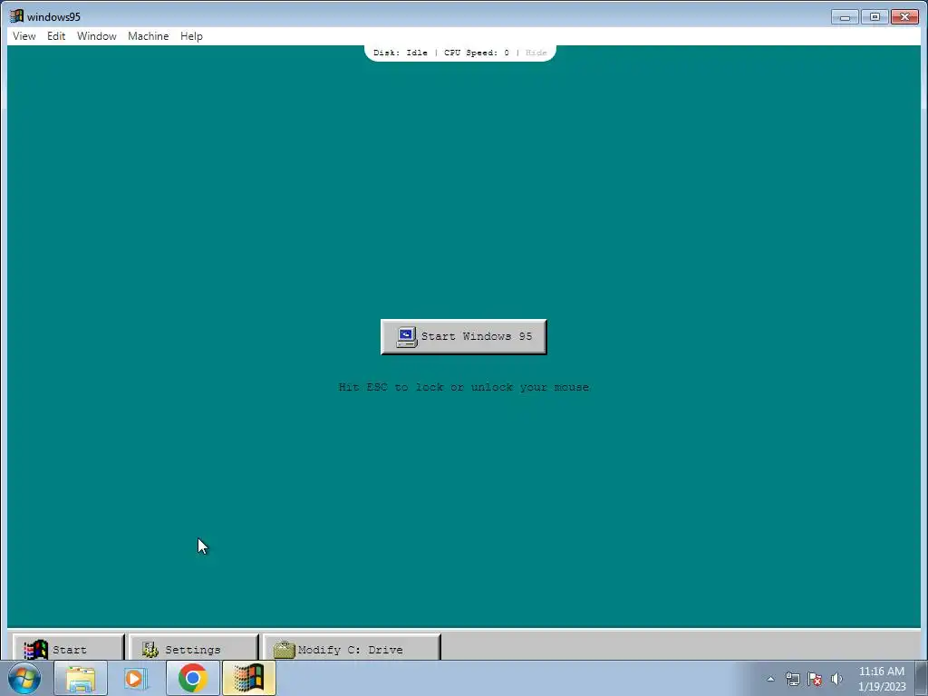928x696 pixels.
Task: Maximize the windows95 window
Action: point(875,17)
